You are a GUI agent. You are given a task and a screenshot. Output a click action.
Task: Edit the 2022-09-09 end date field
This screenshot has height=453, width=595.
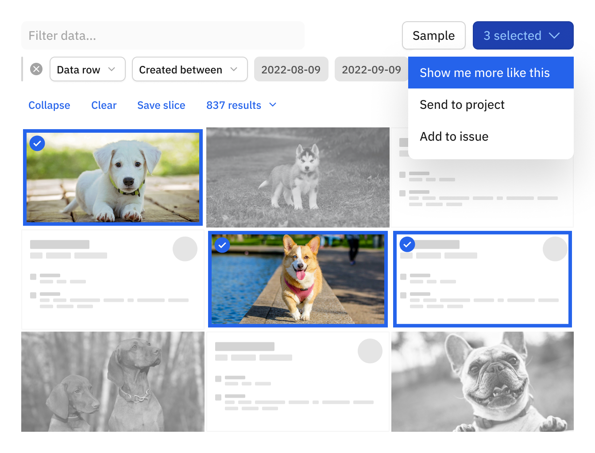(x=371, y=69)
